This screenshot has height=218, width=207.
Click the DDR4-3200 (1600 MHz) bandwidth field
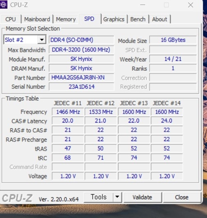point(81,50)
